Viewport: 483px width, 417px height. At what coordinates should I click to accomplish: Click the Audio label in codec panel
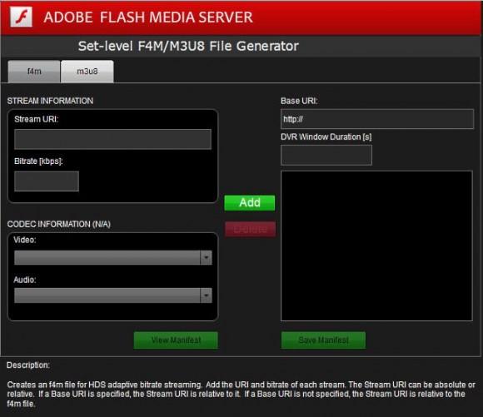pyautogui.click(x=25, y=280)
